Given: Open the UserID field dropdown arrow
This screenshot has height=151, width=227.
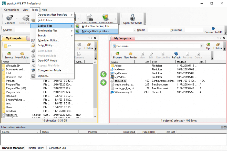Looking at the screenshot, I should (x=135, y=30).
